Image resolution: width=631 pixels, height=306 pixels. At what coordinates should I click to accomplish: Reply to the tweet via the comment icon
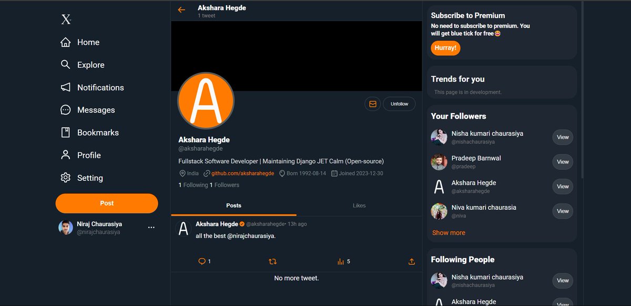202,261
